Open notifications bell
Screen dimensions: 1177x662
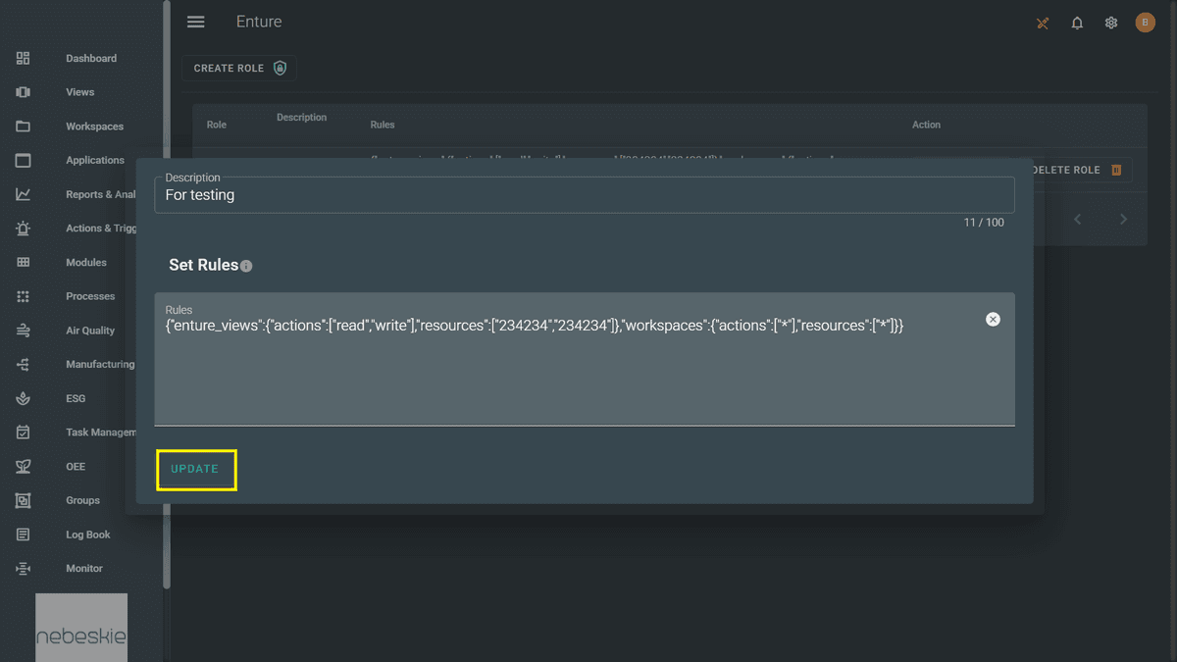[x=1076, y=22]
